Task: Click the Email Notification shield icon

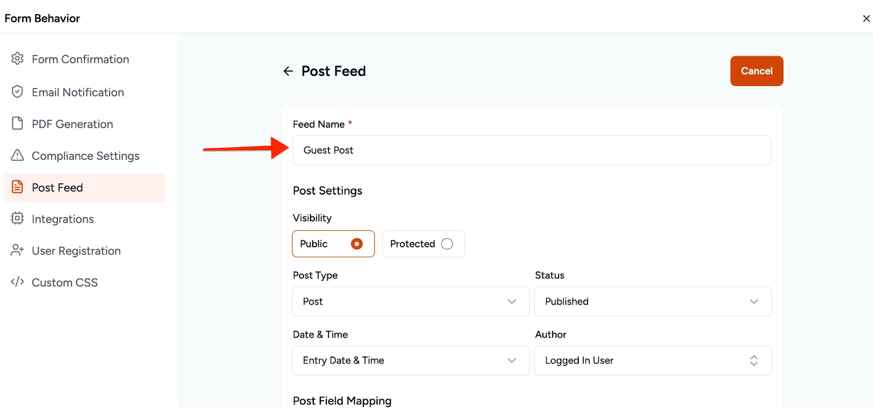Action: [x=17, y=92]
